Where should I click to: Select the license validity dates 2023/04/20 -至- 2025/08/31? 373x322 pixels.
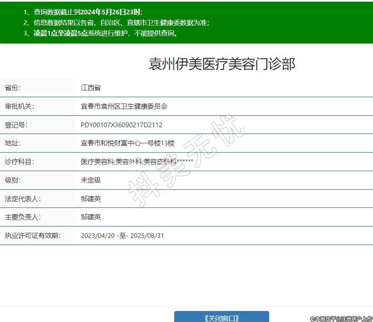[122, 235]
